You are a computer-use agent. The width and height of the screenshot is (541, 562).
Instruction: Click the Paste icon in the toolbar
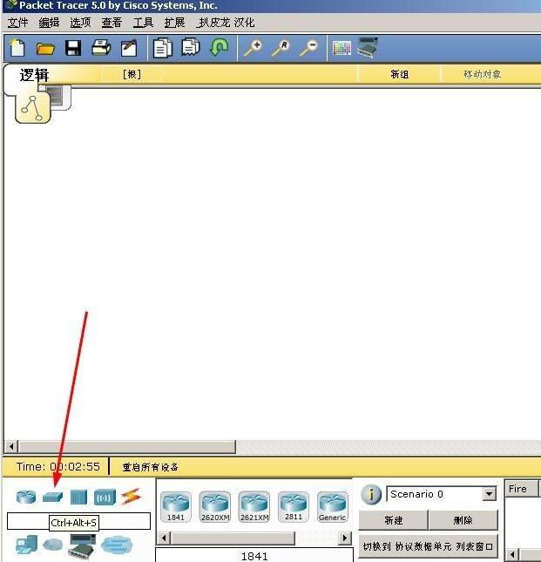190,48
